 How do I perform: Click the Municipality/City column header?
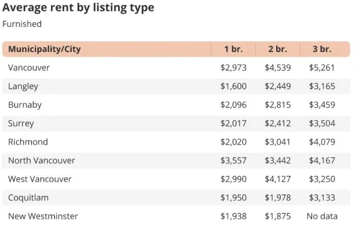coord(44,49)
